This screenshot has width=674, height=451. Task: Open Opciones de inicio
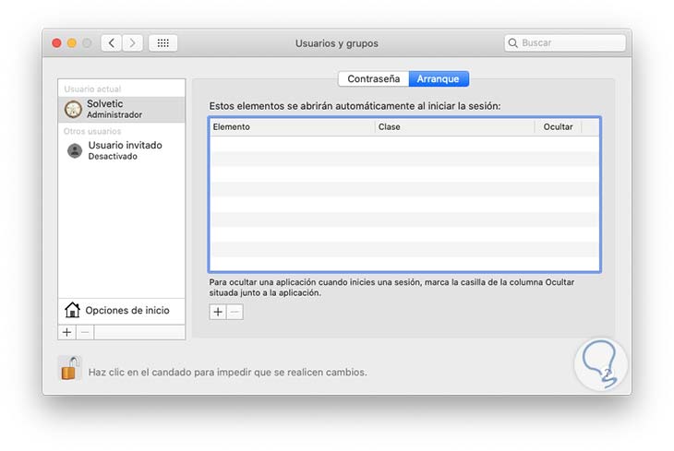122,310
